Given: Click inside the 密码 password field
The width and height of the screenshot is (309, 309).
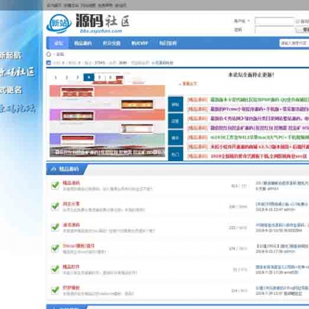Looking at the screenshot, I should coord(274,30).
